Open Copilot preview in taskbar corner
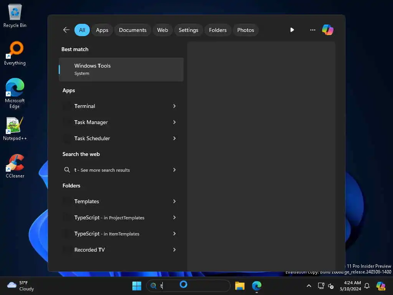The image size is (393, 295). (381, 286)
